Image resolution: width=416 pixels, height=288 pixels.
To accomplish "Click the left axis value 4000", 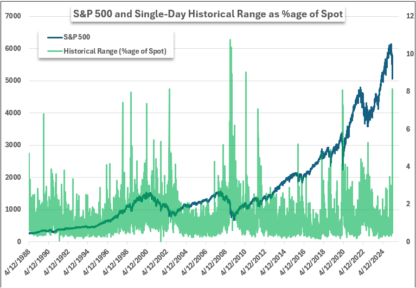I will (13, 113).
